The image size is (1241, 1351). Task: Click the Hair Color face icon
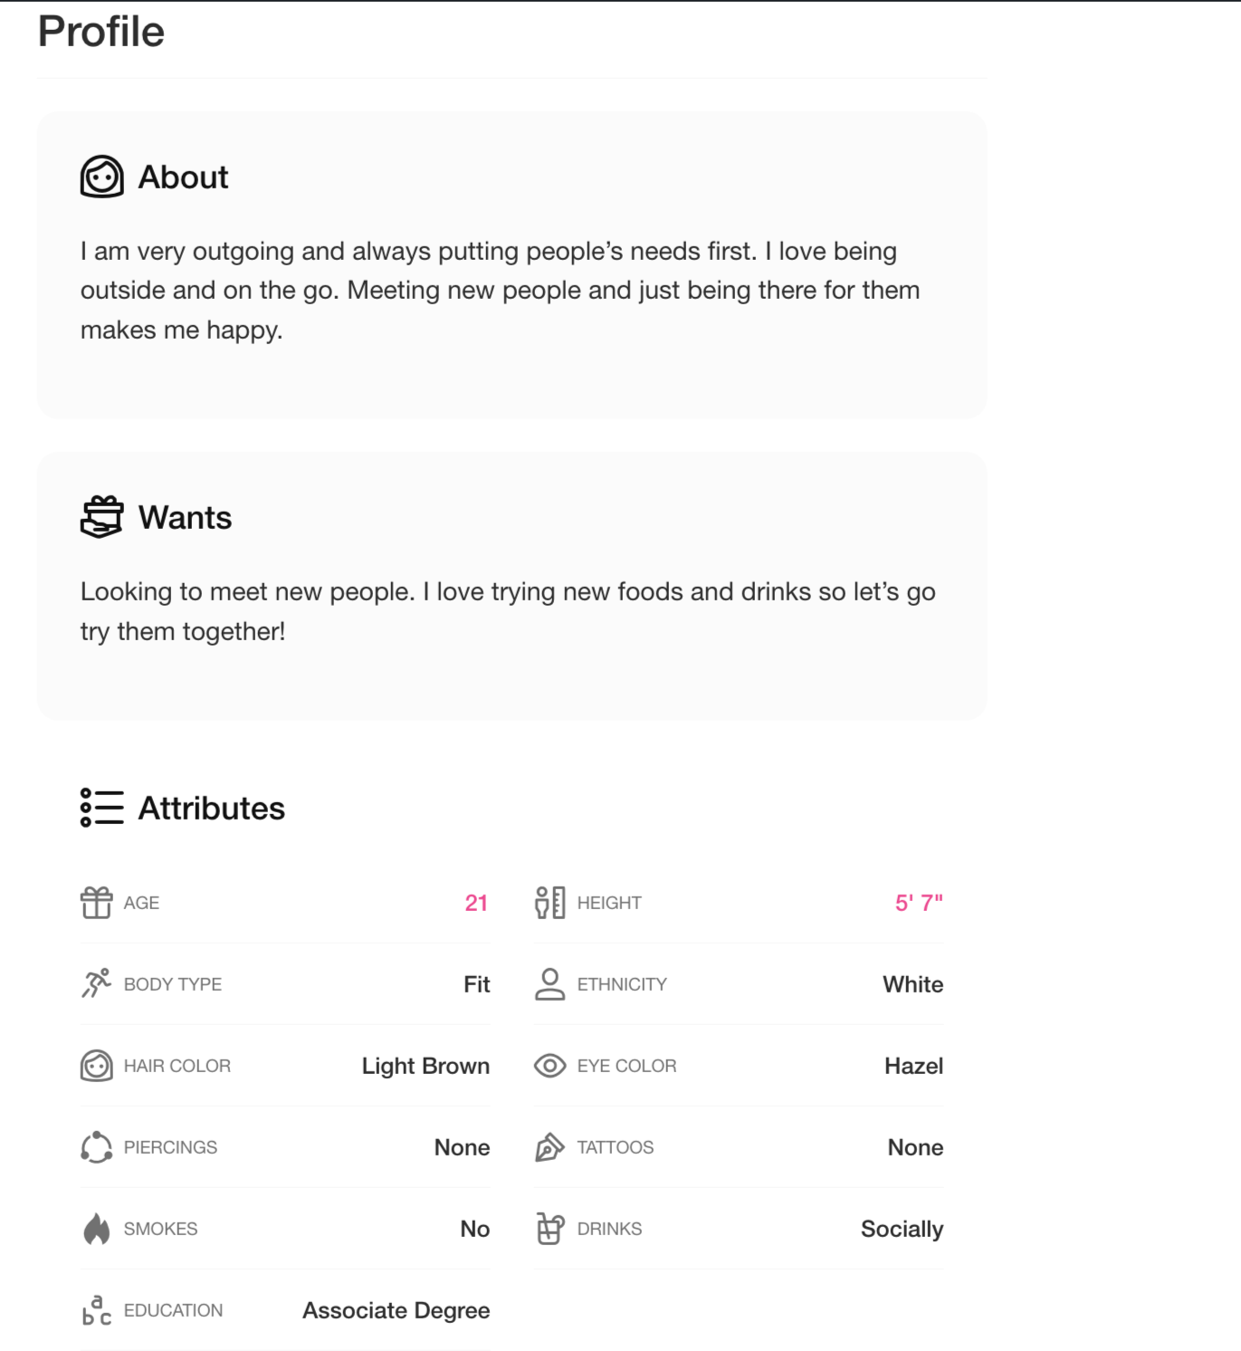[x=96, y=1066]
